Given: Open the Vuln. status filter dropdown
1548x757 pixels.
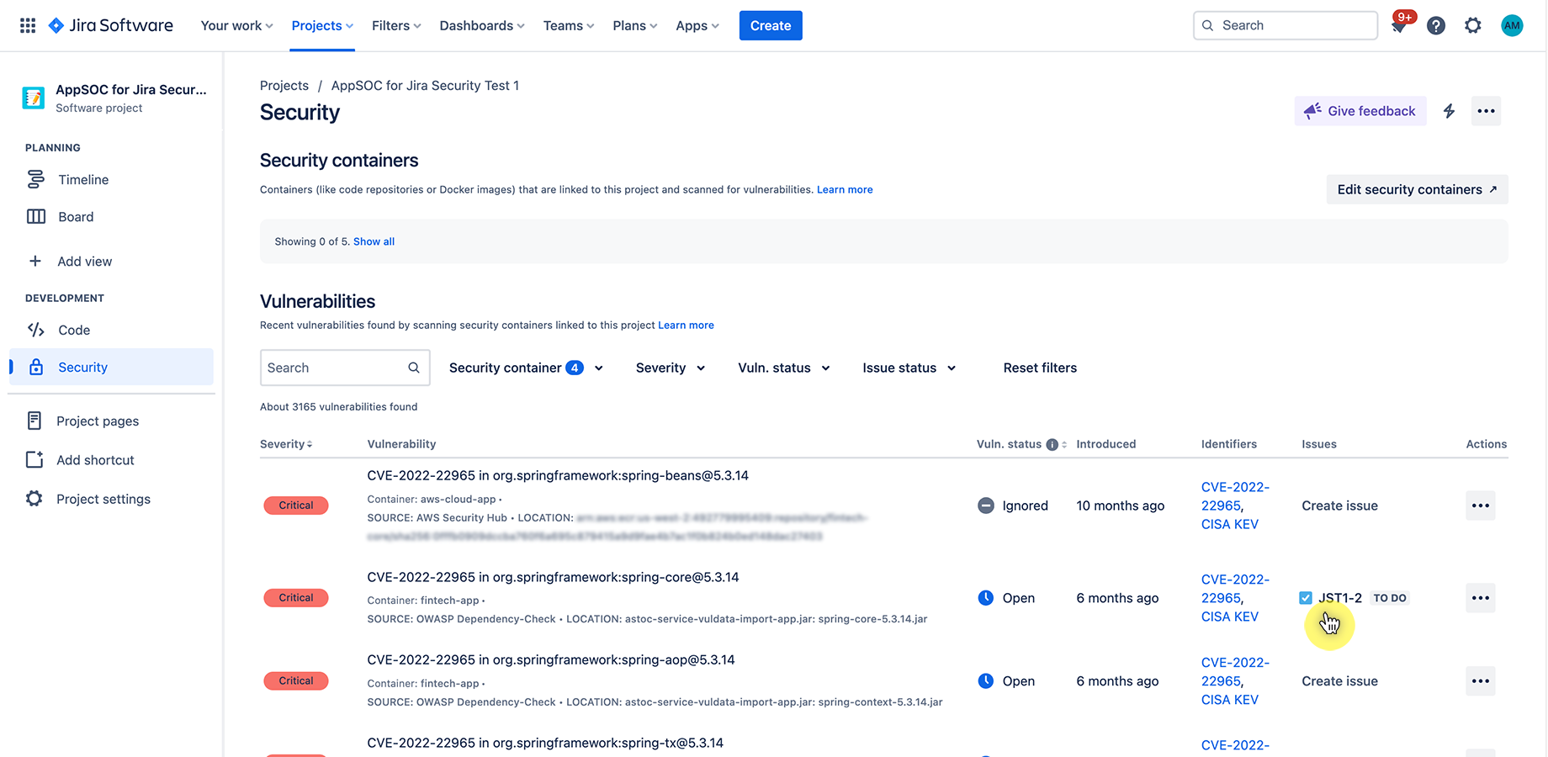Looking at the screenshot, I should pos(784,368).
